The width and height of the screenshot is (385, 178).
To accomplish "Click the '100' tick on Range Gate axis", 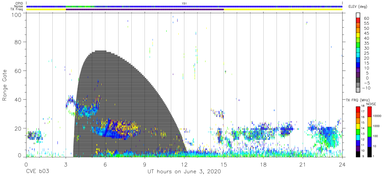I will 16,14.
